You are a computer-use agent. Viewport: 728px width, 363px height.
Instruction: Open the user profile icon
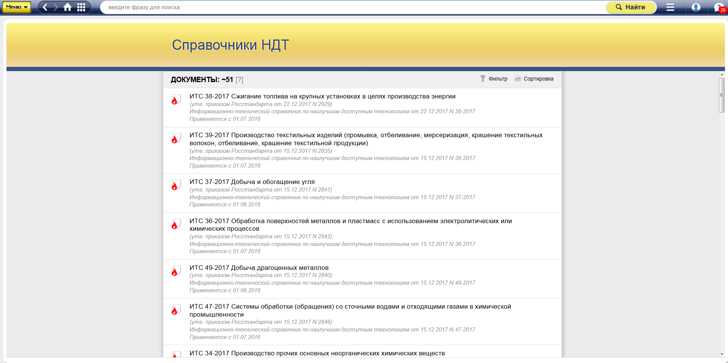point(696,7)
